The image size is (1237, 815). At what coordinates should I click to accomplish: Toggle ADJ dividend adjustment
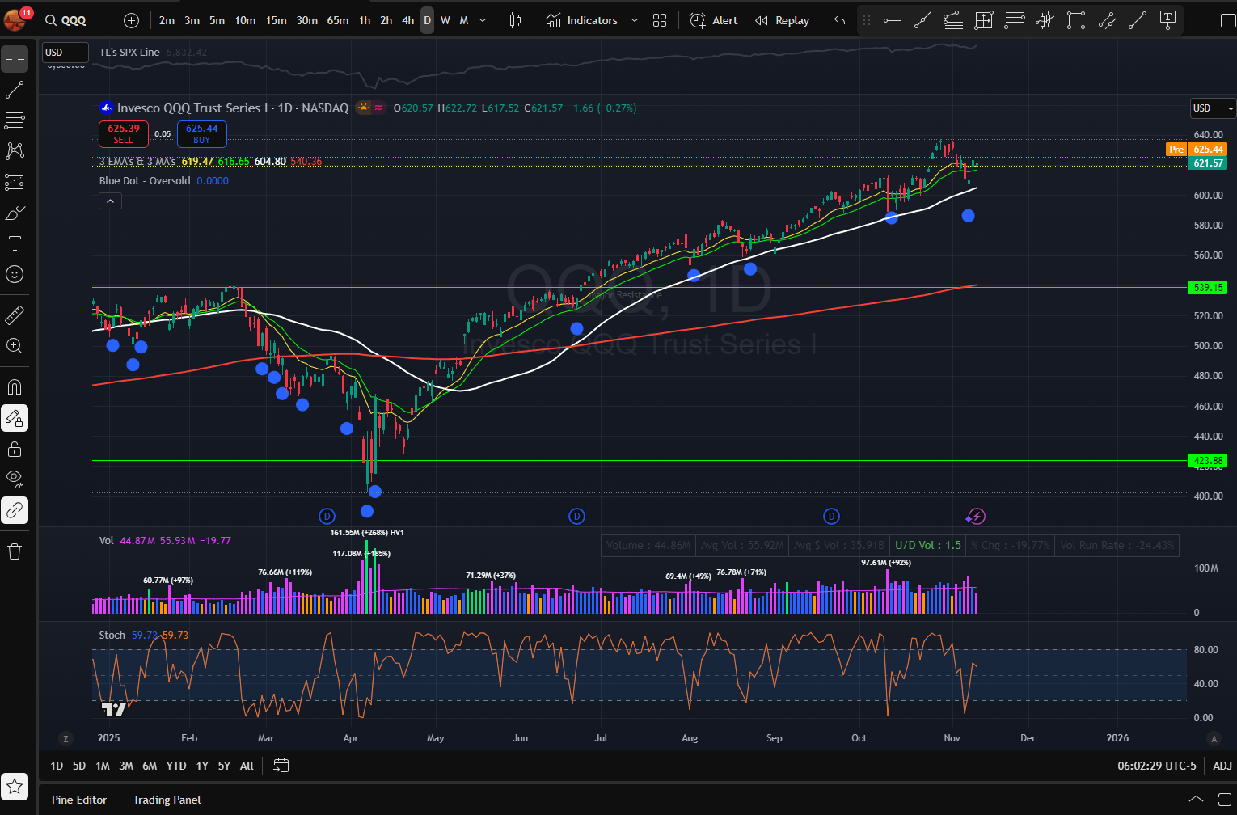click(1222, 766)
